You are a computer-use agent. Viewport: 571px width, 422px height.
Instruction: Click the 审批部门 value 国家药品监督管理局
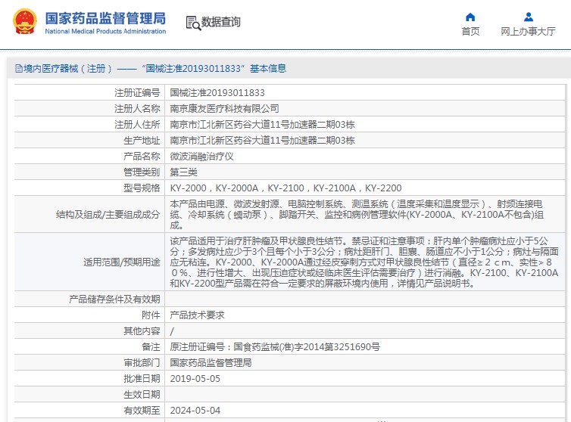point(211,363)
